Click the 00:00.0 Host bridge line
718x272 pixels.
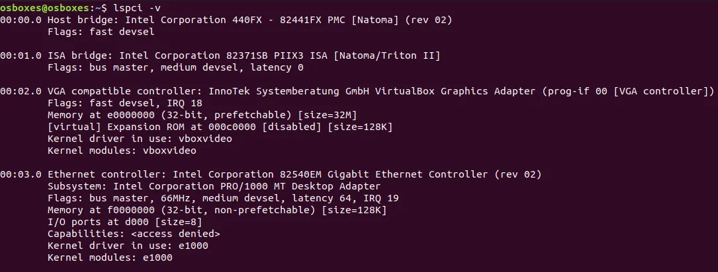click(x=226, y=20)
